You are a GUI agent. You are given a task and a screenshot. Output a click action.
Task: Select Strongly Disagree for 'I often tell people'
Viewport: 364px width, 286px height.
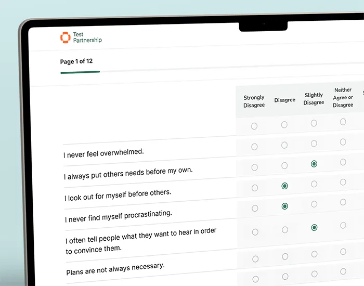point(255,232)
